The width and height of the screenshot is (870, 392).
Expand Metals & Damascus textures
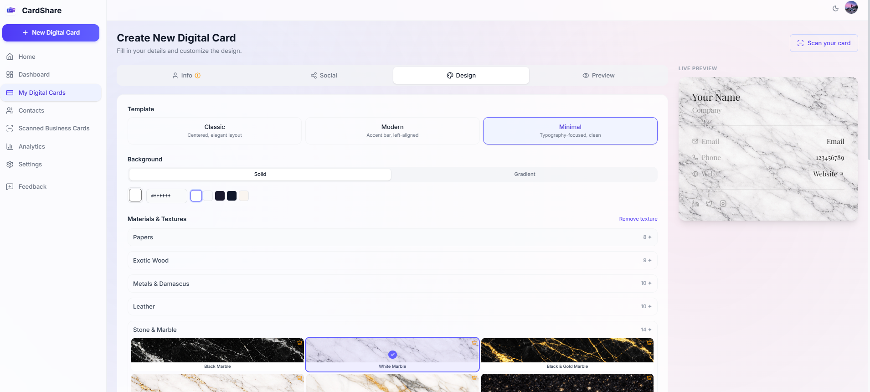(392, 284)
